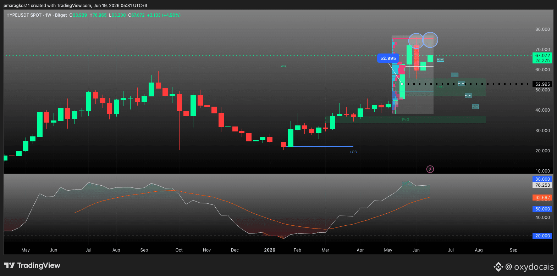Screen dimensions: 557x276
Task: Click the 30.000 price axis label
Action: point(542,131)
